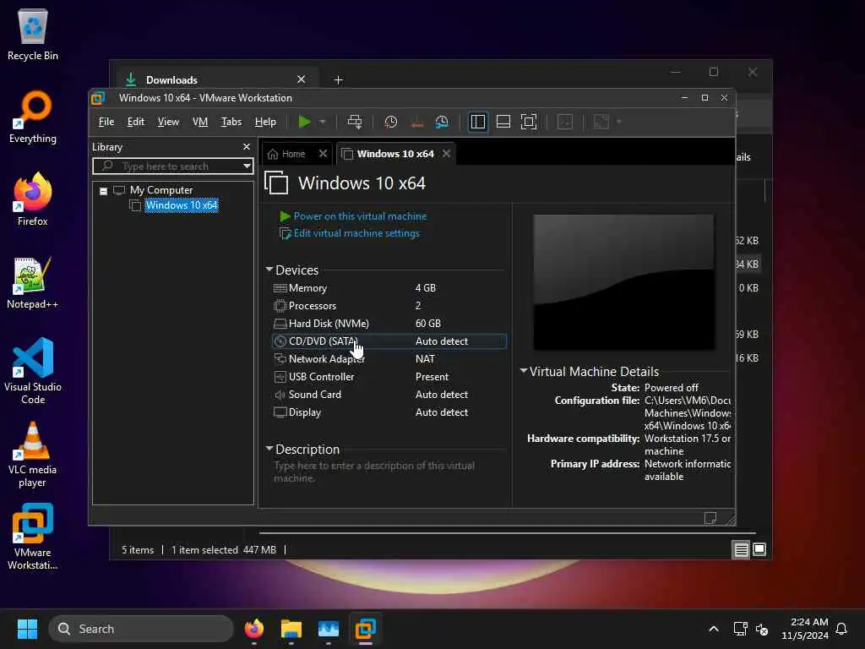
Task: Take a snapshot using the clock icon
Action: [x=390, y=122]
